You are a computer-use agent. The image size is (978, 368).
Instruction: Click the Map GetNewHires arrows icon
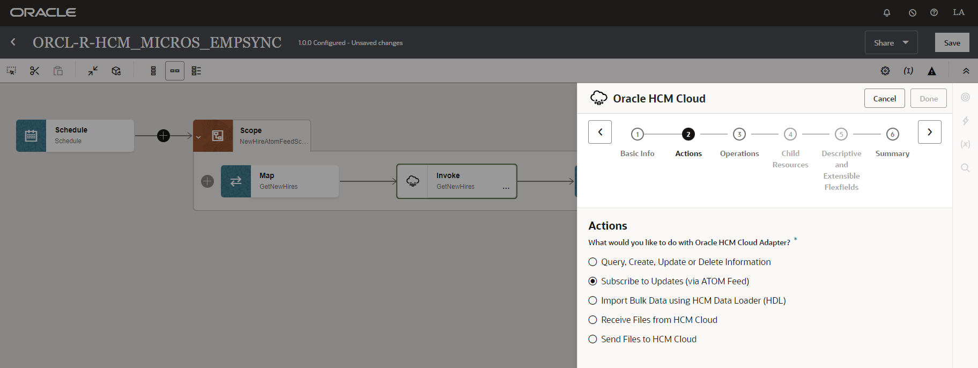(236, 181)
